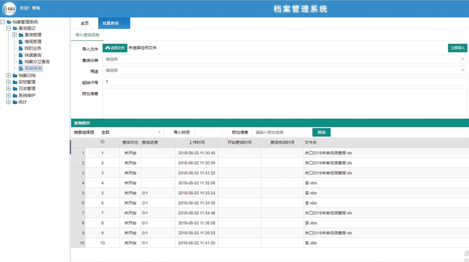Screen dimensions: 469x262
Task: Click upload time 2018-08-02 11:34:48
Action: 197,213
